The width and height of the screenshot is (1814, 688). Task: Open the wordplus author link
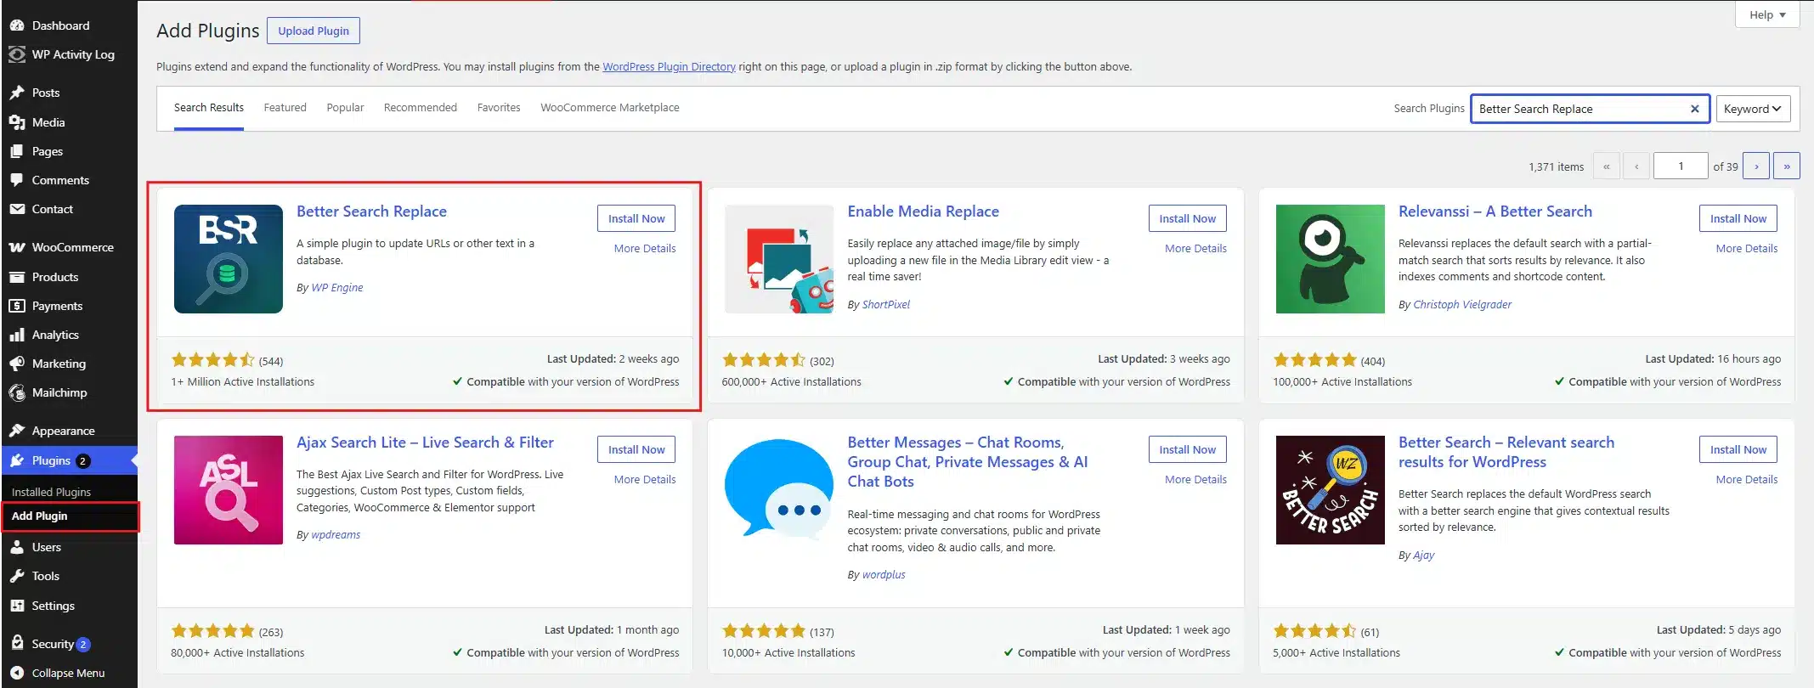click(x=884, y=574)
